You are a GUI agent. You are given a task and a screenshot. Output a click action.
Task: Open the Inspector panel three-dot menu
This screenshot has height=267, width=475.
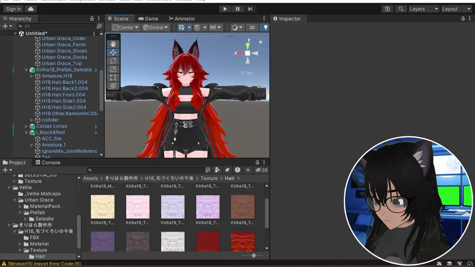click(x=470, y=19)
